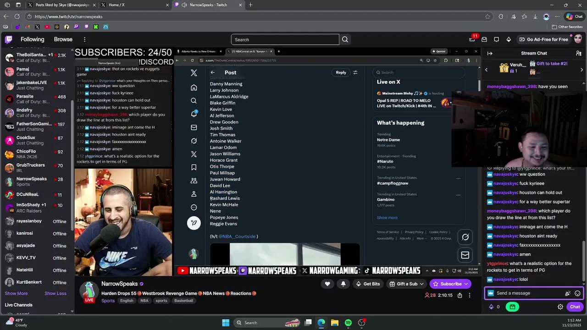Click the browser refresh button

pos(17,16)
